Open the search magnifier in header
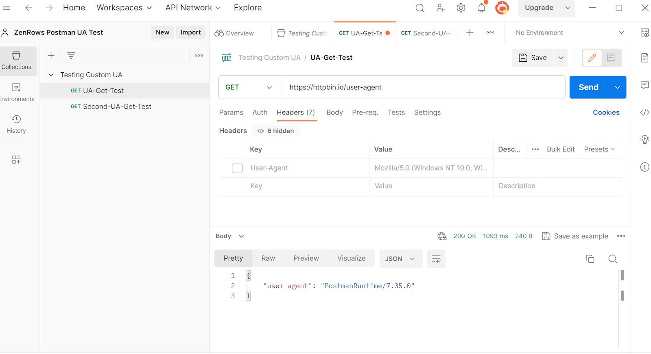Viewport: 651px width, 354px height. click(x=420, y=8)
